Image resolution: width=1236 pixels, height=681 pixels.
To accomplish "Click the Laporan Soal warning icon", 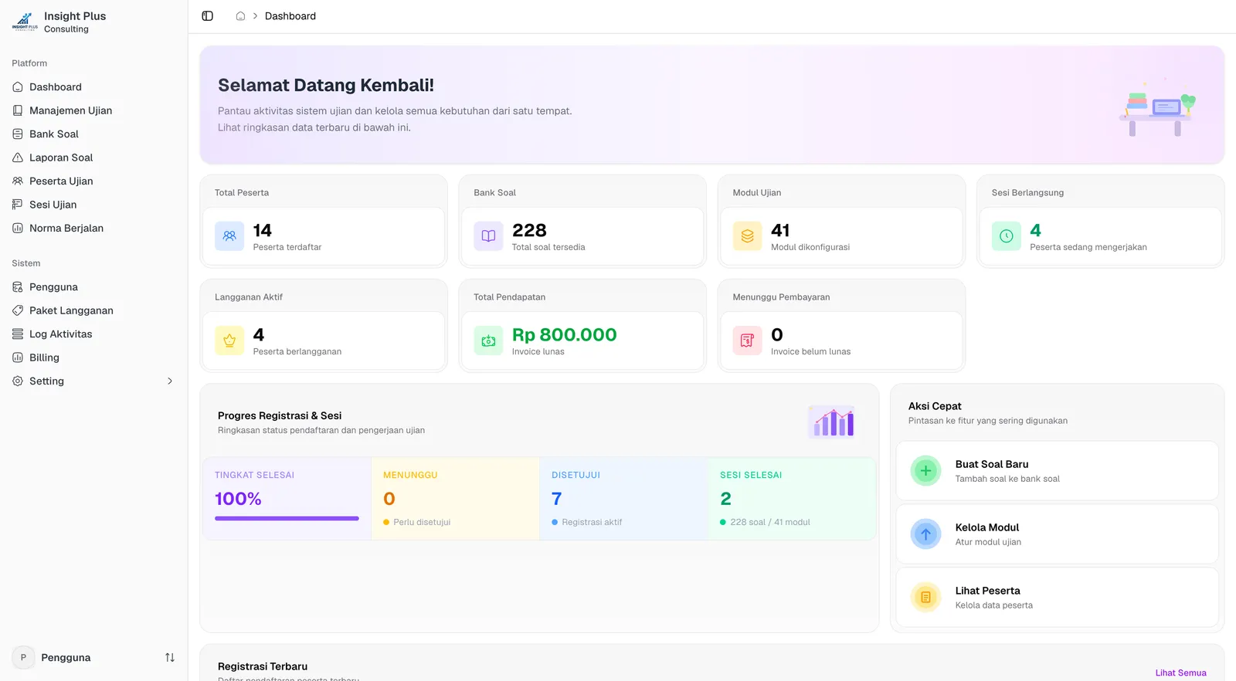I will (x=18, y=158).
